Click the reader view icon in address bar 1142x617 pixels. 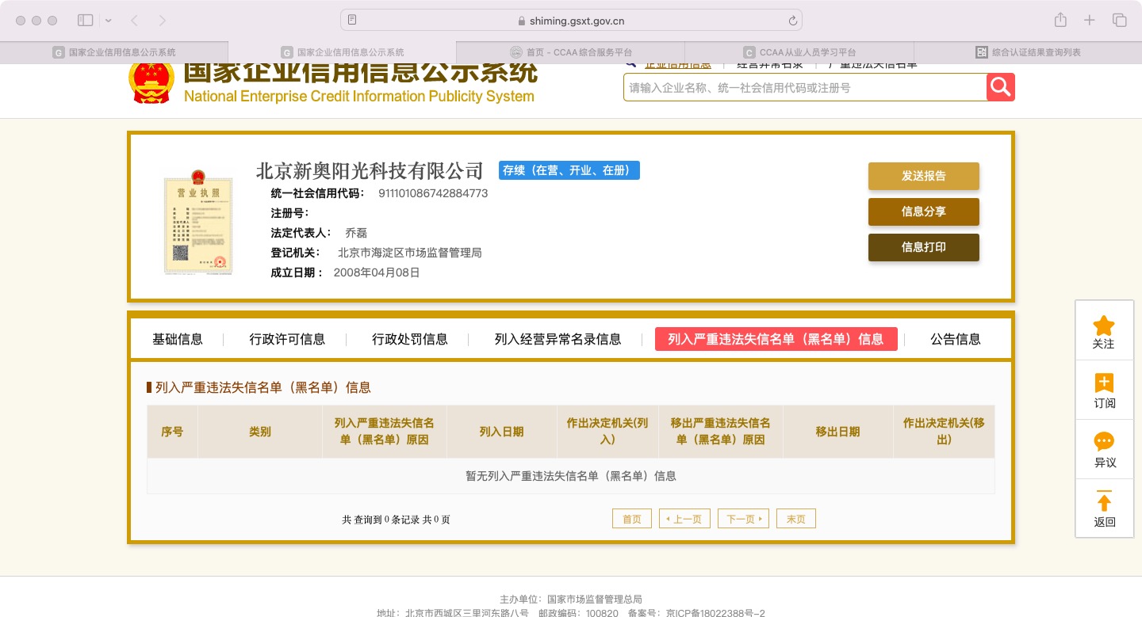(352, 20)
